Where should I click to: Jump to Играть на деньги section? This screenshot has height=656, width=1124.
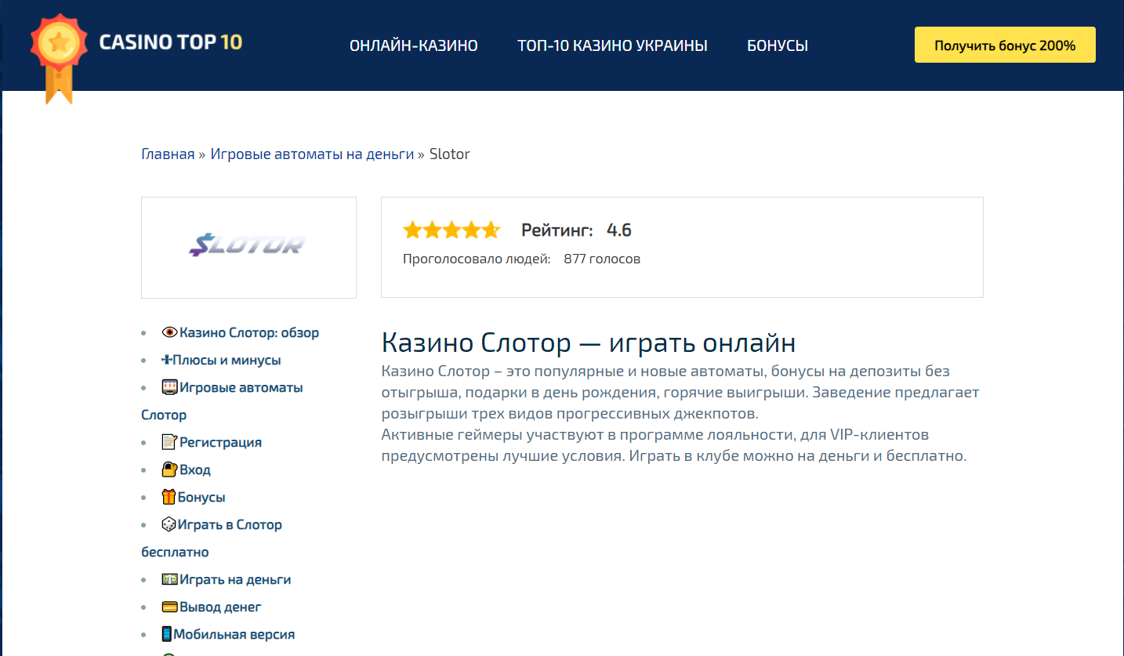[235, 579]
